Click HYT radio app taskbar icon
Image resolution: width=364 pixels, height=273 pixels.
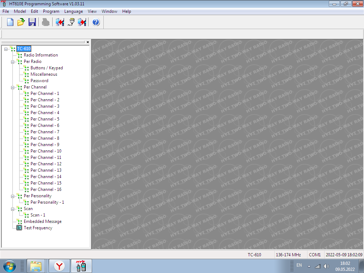point(81,266)
